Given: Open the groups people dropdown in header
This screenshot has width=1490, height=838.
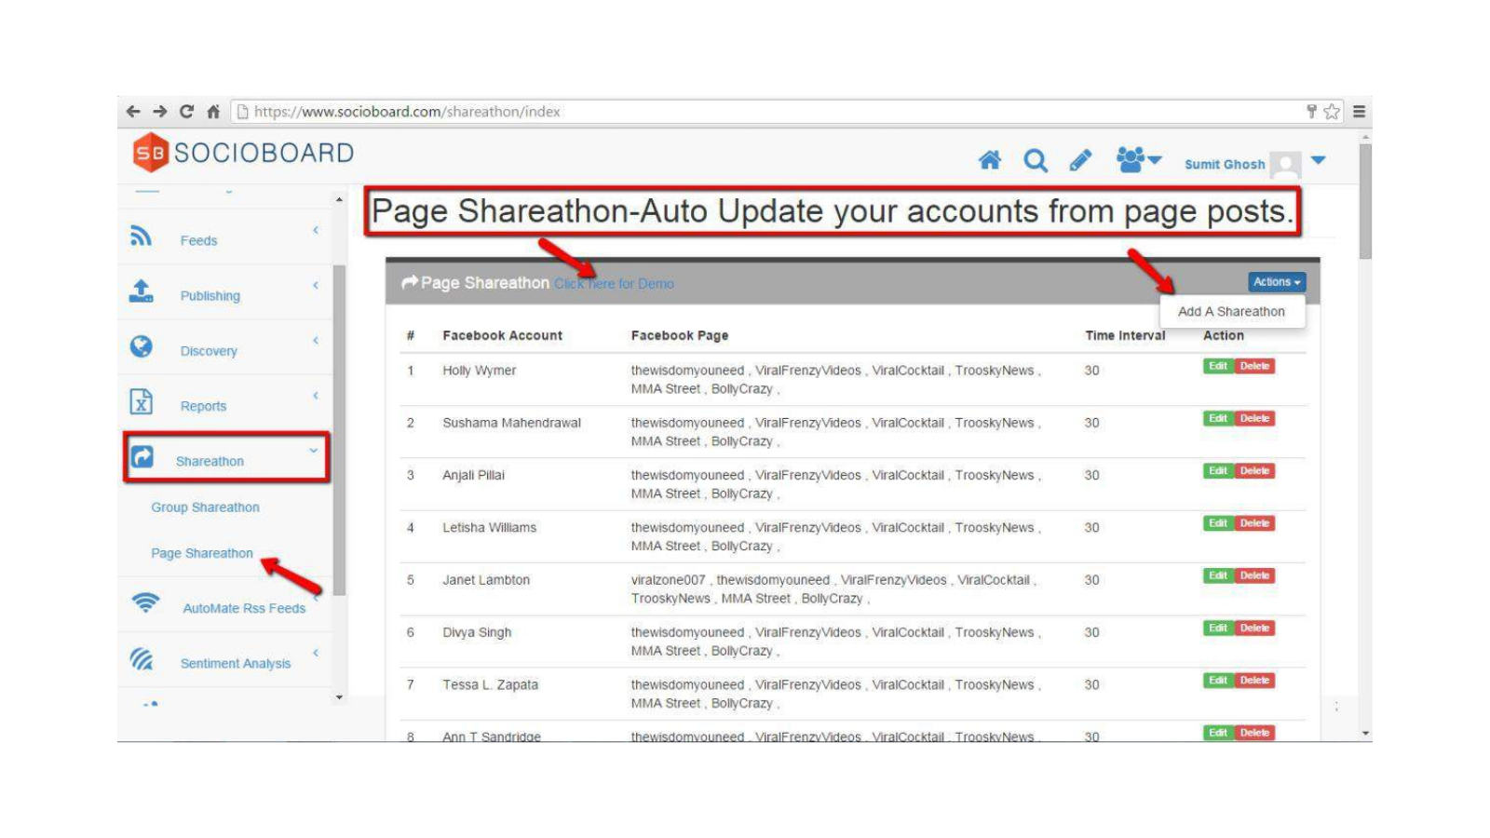Looking at the screenshot, I should pos(1139,160).
